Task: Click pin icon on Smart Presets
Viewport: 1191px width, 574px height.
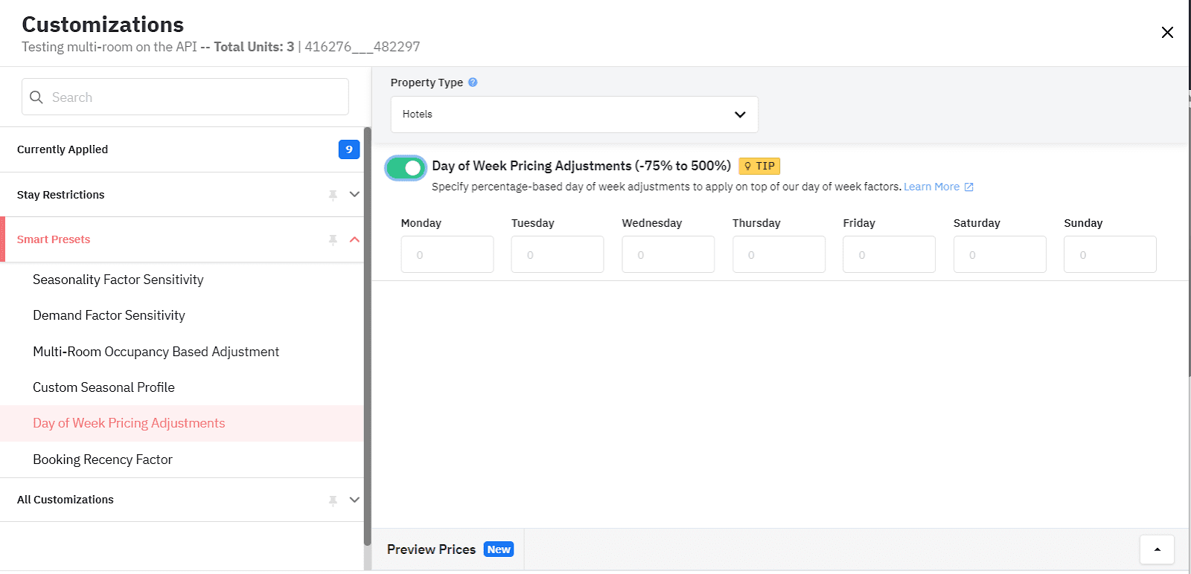Action: tap(333, 239)
